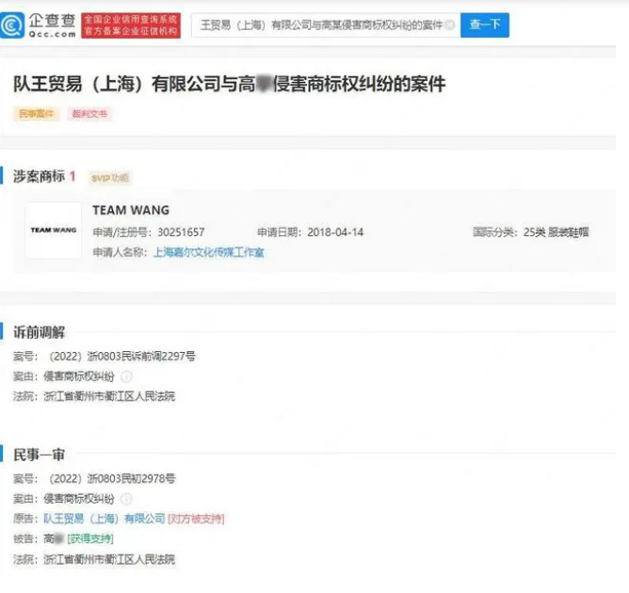Click the SVIP功能 badge

(110, 178)
